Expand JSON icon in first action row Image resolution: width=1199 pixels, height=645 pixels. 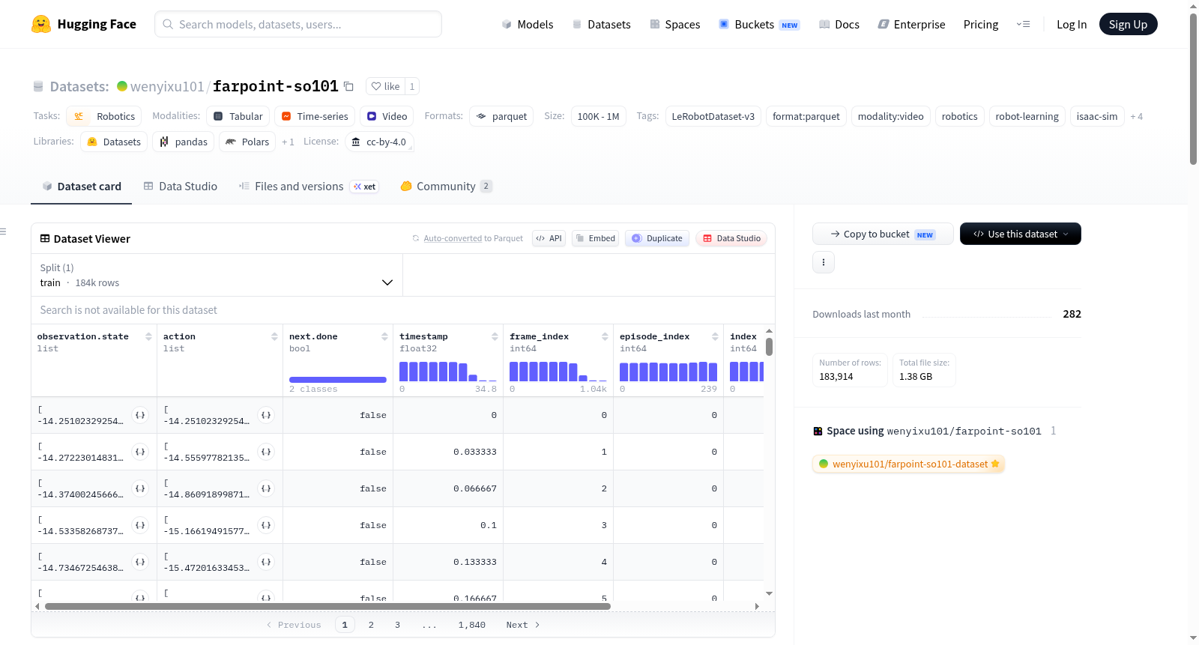point(266,415)
